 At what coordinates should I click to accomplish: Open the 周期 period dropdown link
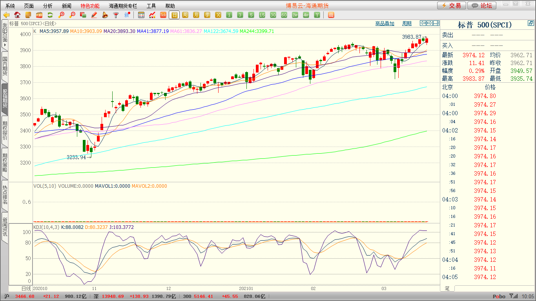pyautogui.click(x=407, y=24)
